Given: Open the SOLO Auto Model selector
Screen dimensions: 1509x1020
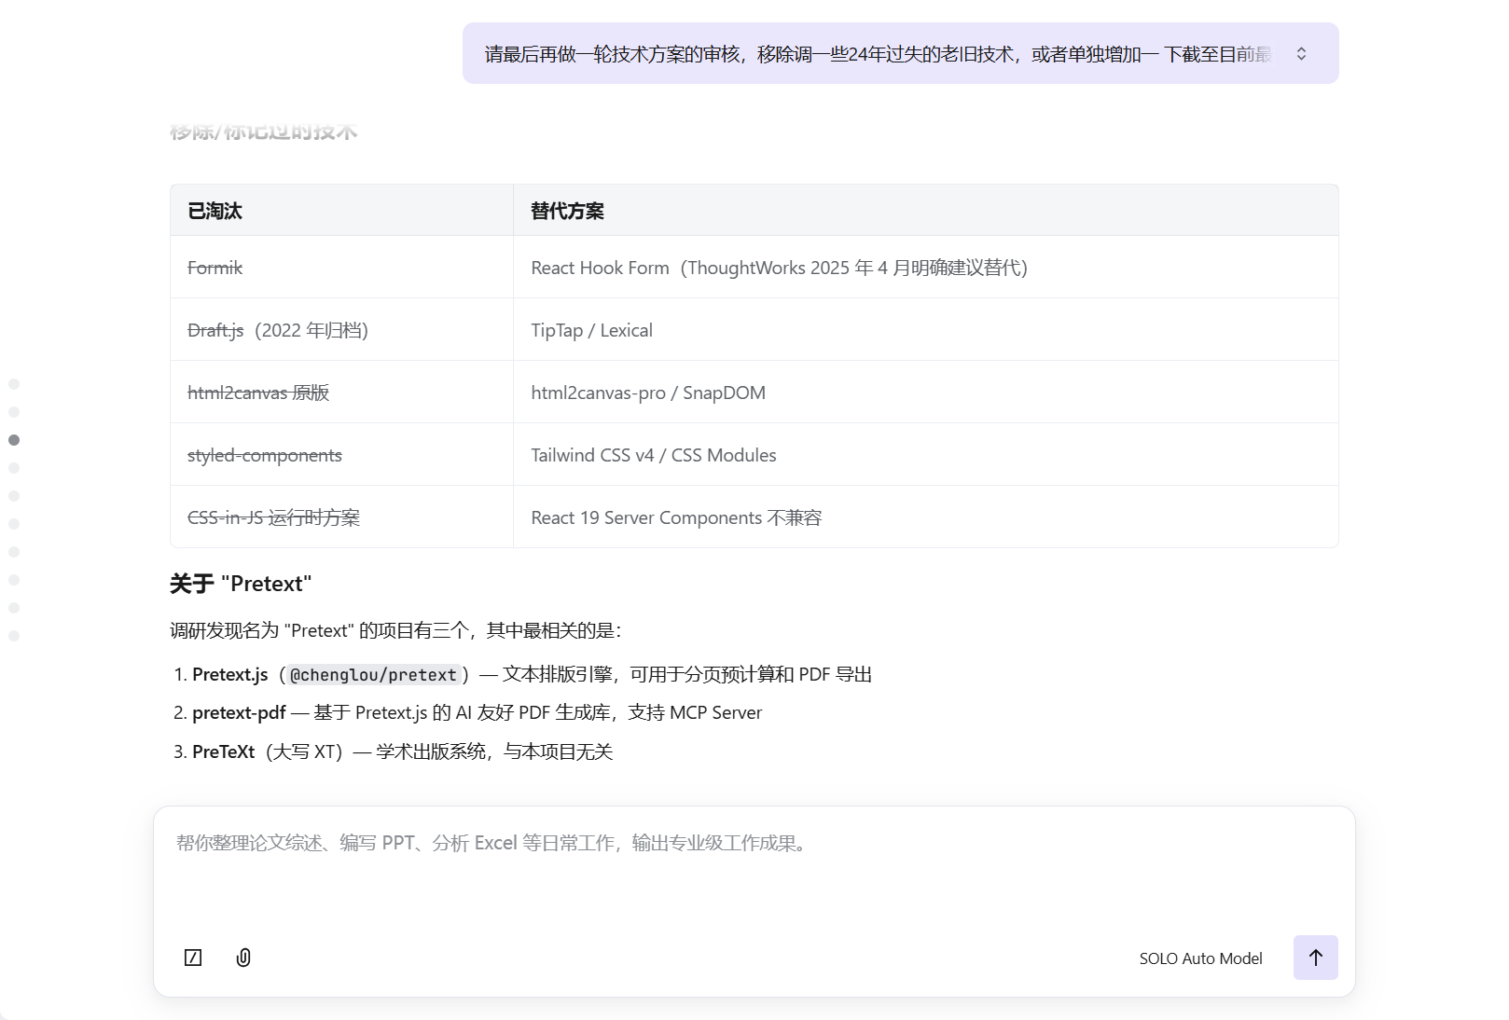Looking at the screenshot, I should (1200, 958).
